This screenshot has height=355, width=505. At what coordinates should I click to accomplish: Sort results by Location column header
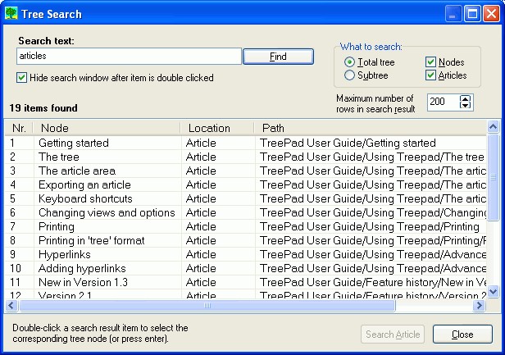[x=216, y=128]
